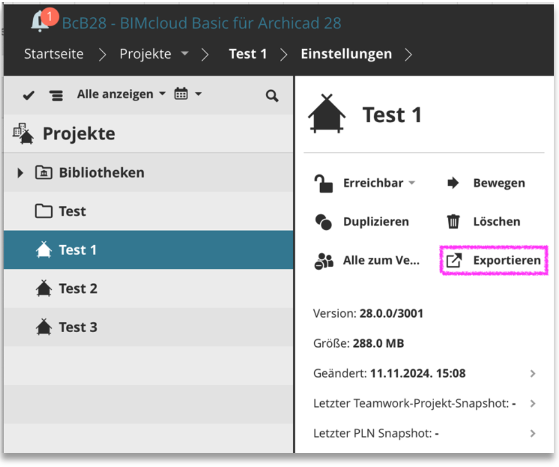Expand the Bibliotheken folder triangle
Screen dimensions: 559x467
21,173
